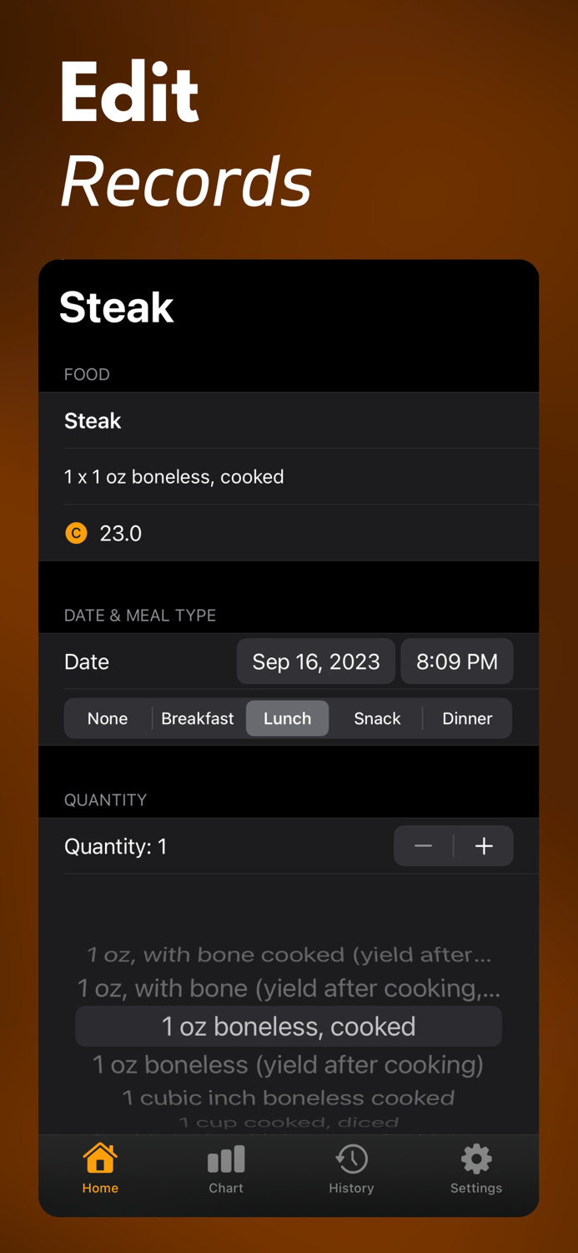Screen dimensions: 578x1253
Task: Decrease quantity using the minus icon
Action: point(423,846)
